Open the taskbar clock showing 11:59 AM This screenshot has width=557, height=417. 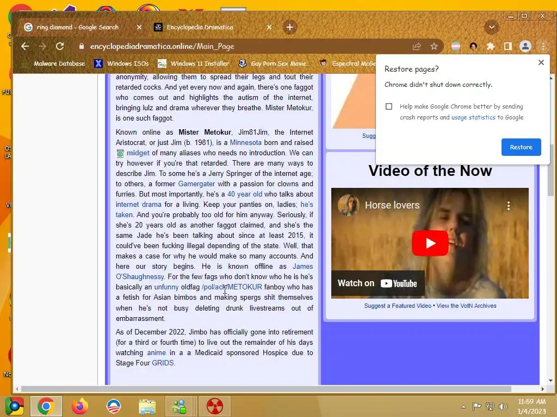coord(532,406)
